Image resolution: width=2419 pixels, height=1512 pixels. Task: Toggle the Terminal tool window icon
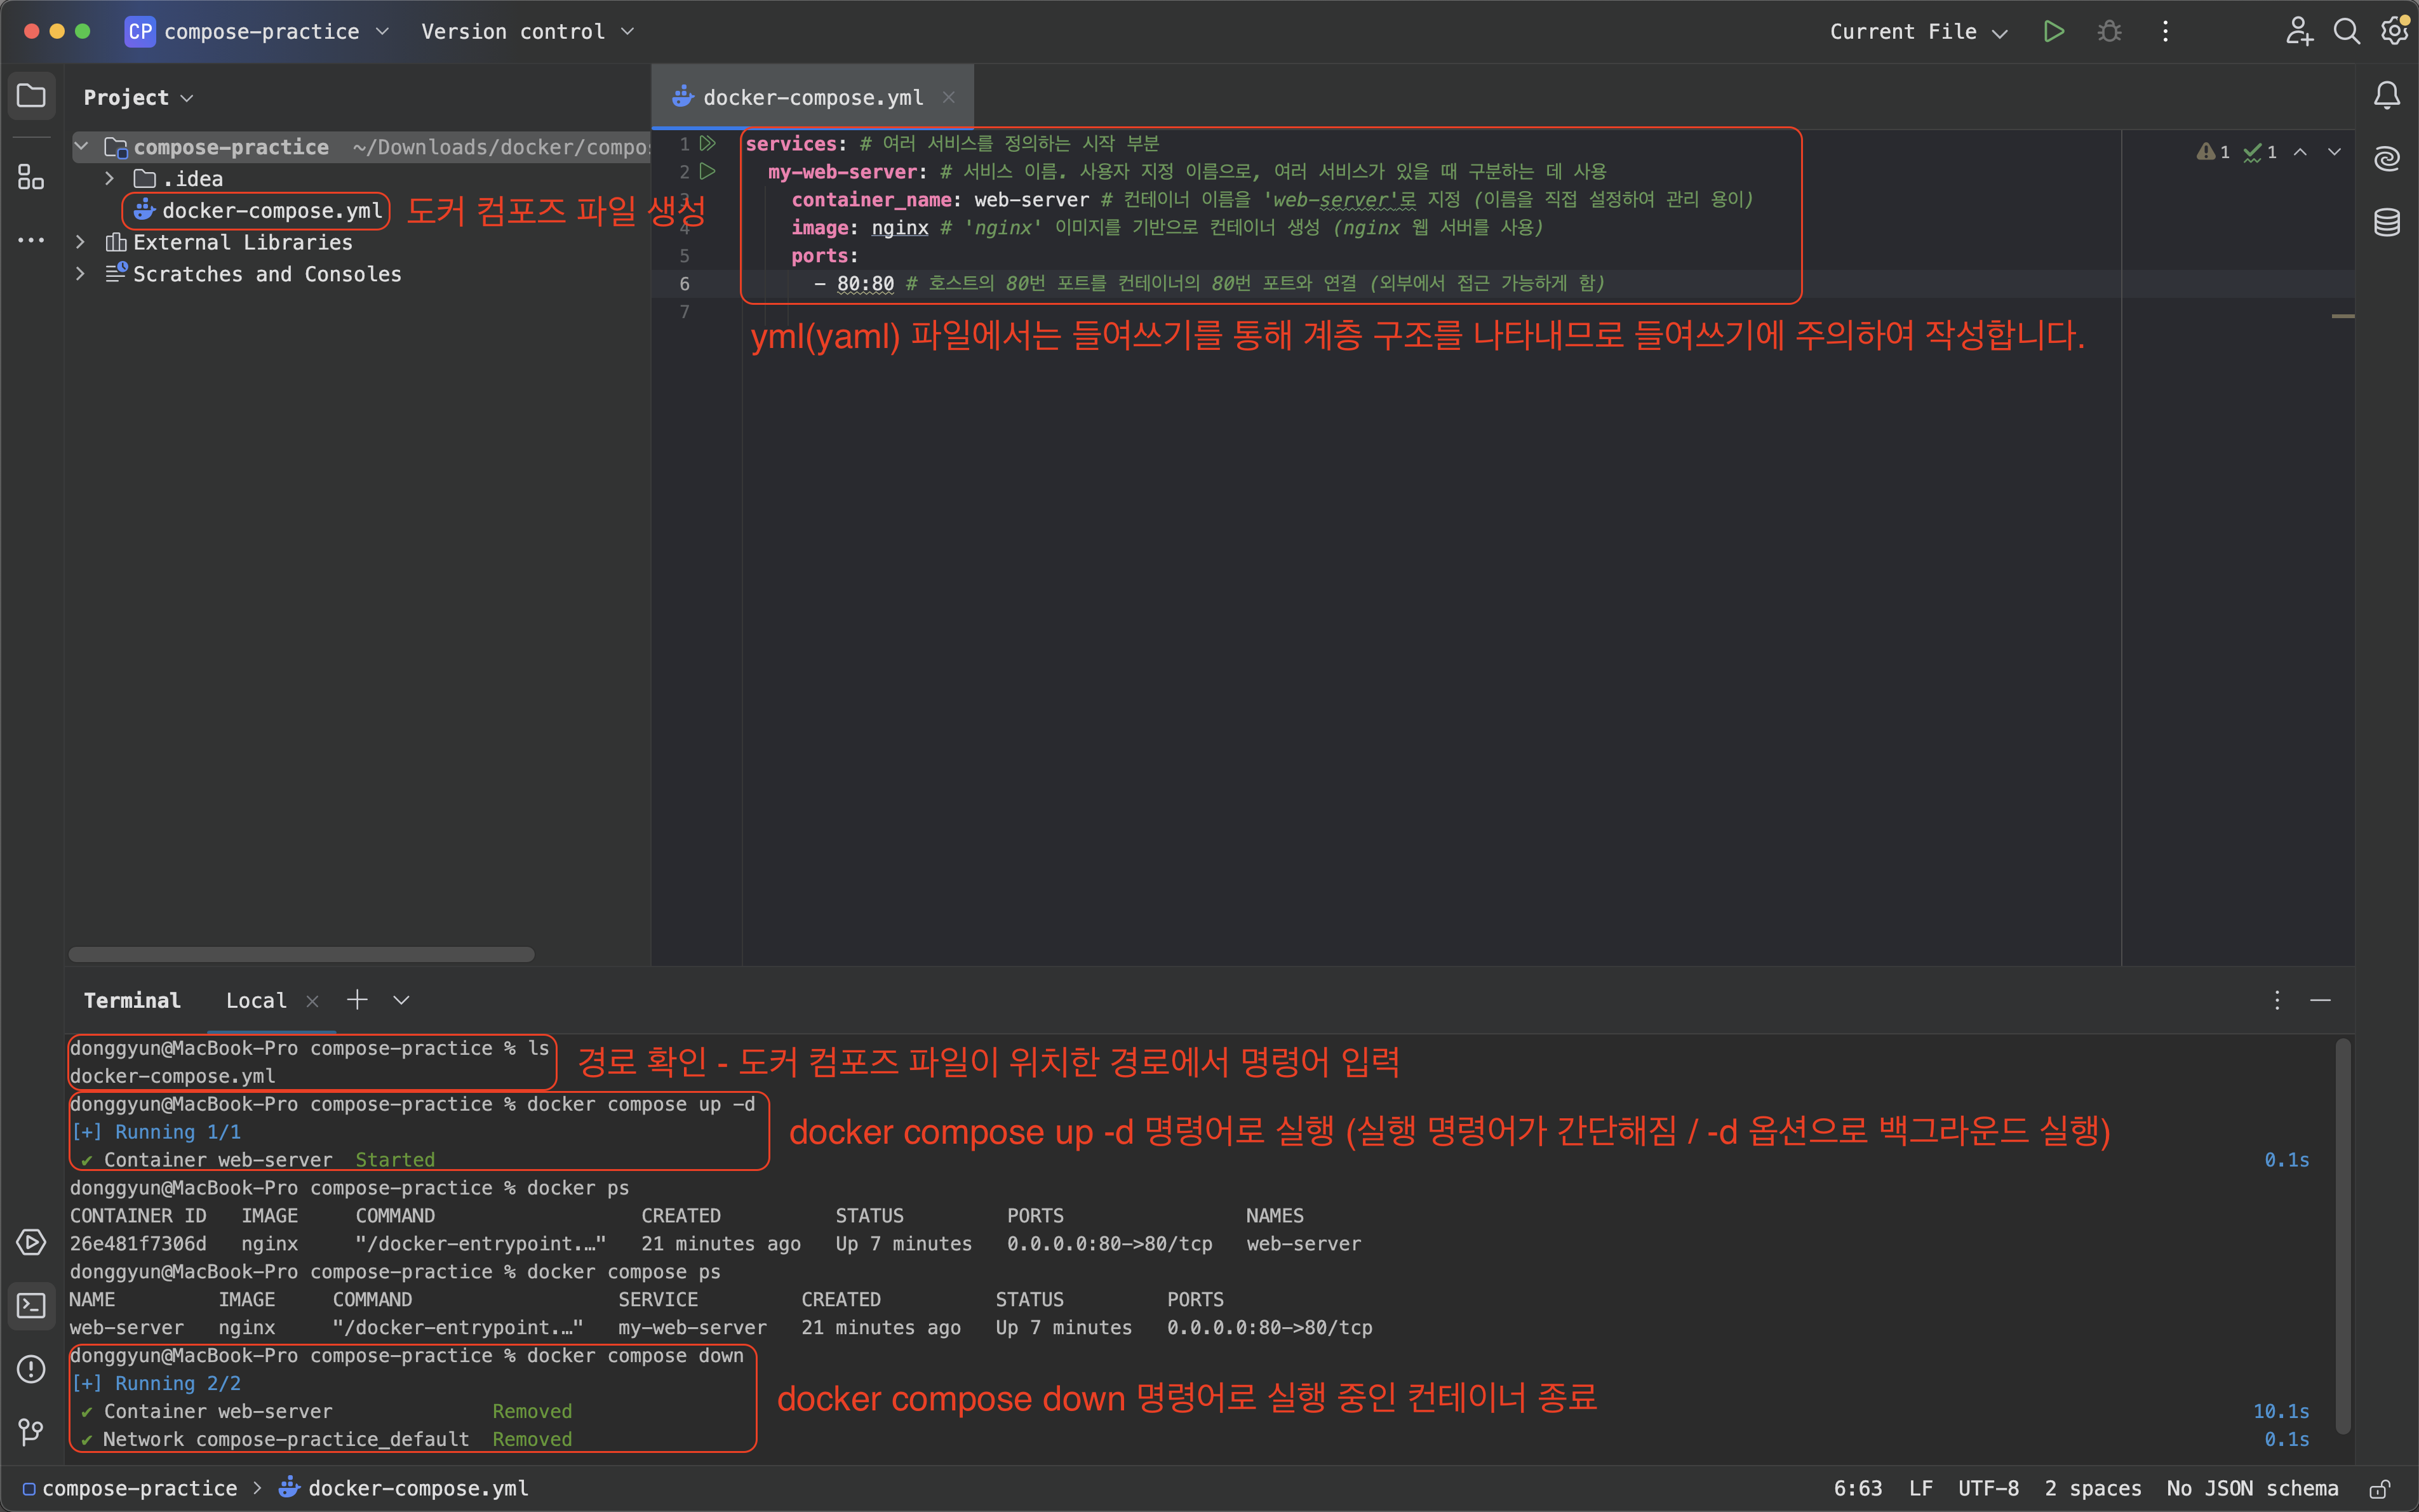click(31, 1305)
